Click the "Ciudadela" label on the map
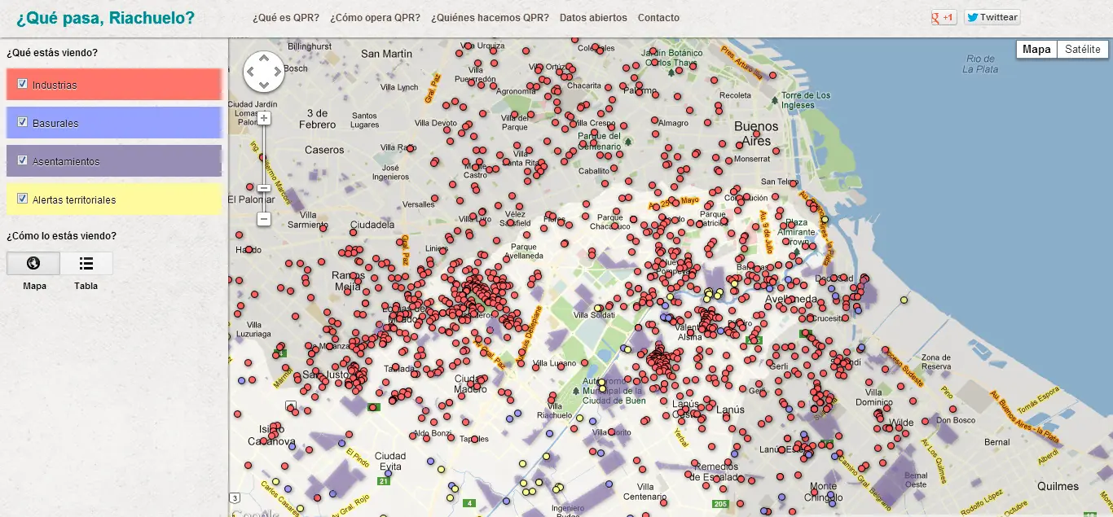This screenshot has width=1113, height=517. click(372, 225)
